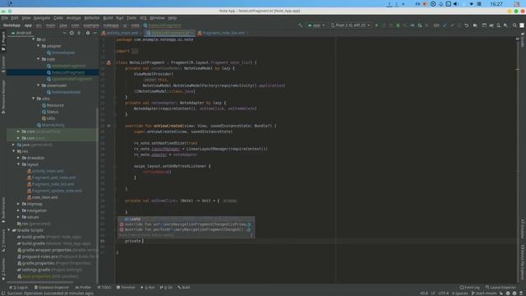Click the UTF-8 encoding in status bar
Screen dimensions: 526x296
pyautogui.click(x=443, y=294)
